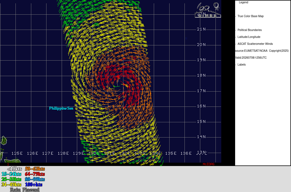Click the 34-49kts yellow key

click(x=11, y=184)
